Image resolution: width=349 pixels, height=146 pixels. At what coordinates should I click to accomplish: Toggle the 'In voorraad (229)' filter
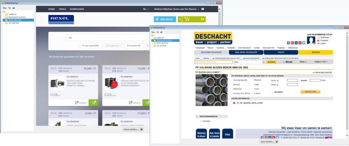coord(90,46)
